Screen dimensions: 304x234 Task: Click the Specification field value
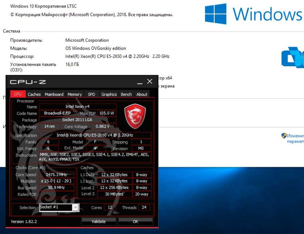95,135
